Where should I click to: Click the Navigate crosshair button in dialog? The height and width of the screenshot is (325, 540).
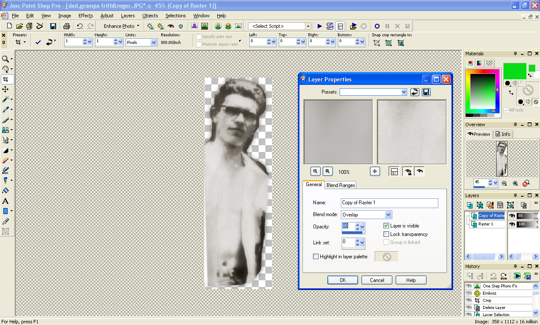click(375, 171)
